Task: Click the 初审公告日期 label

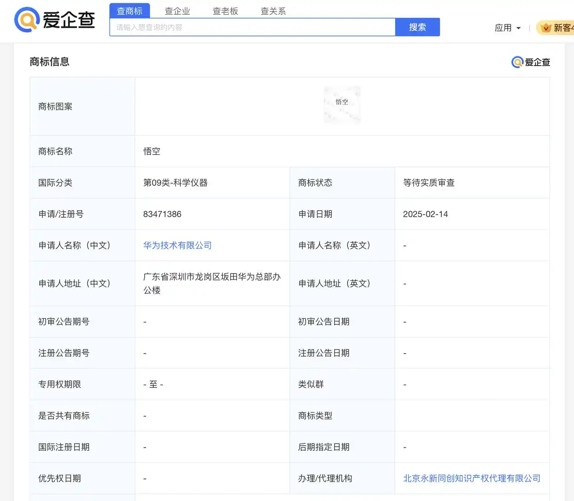Action: 324,321
